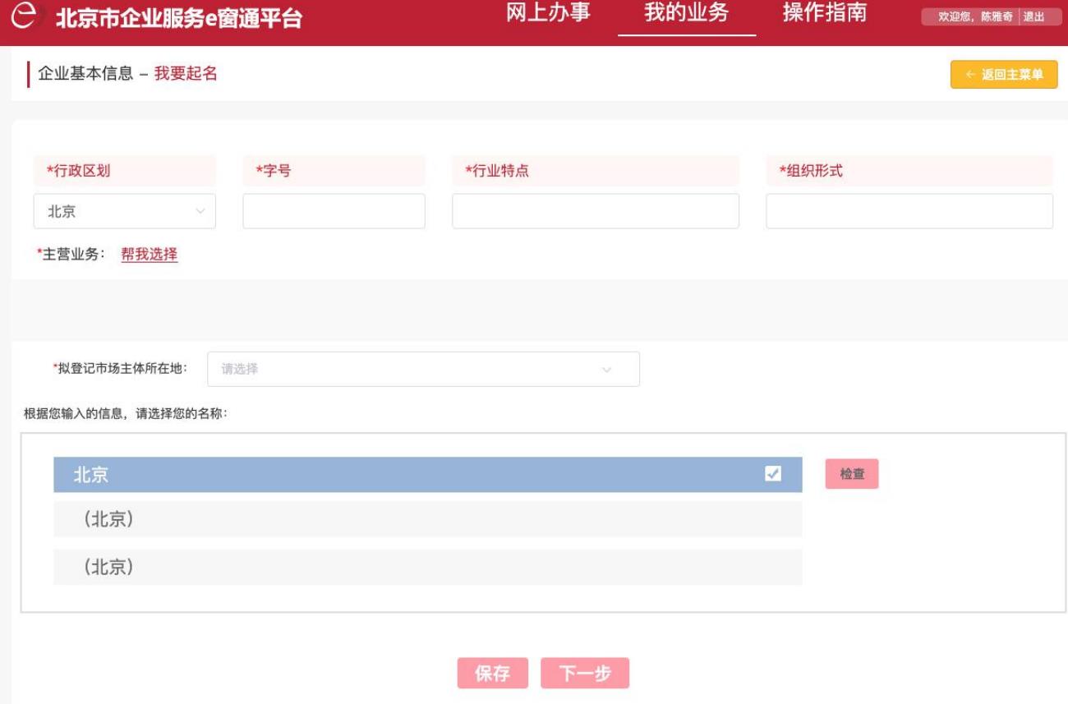Screen dimensions: 1068x704
Task: Click the 下一步 button
Action: tap(585, 673)
